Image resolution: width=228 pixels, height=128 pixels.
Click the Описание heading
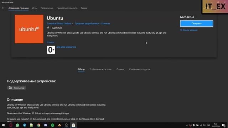click(x=15, y=100)
